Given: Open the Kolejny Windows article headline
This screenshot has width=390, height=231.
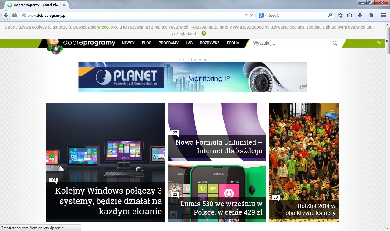Looking at the screenshot, I should coord(108,201).
